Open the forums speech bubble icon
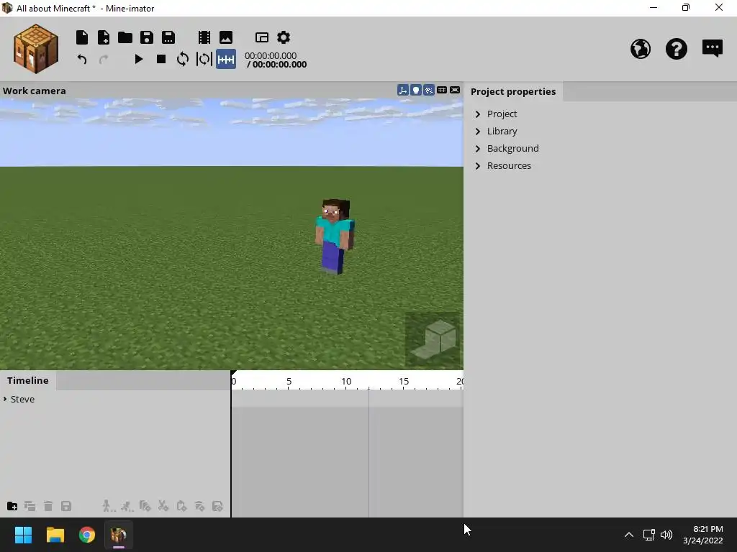Screen dimensions: 737x552 pos(713,48)
